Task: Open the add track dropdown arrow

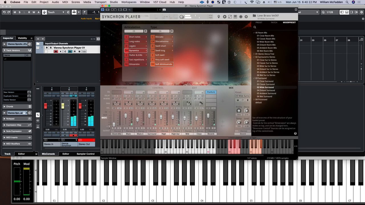Action: point(43,39)
